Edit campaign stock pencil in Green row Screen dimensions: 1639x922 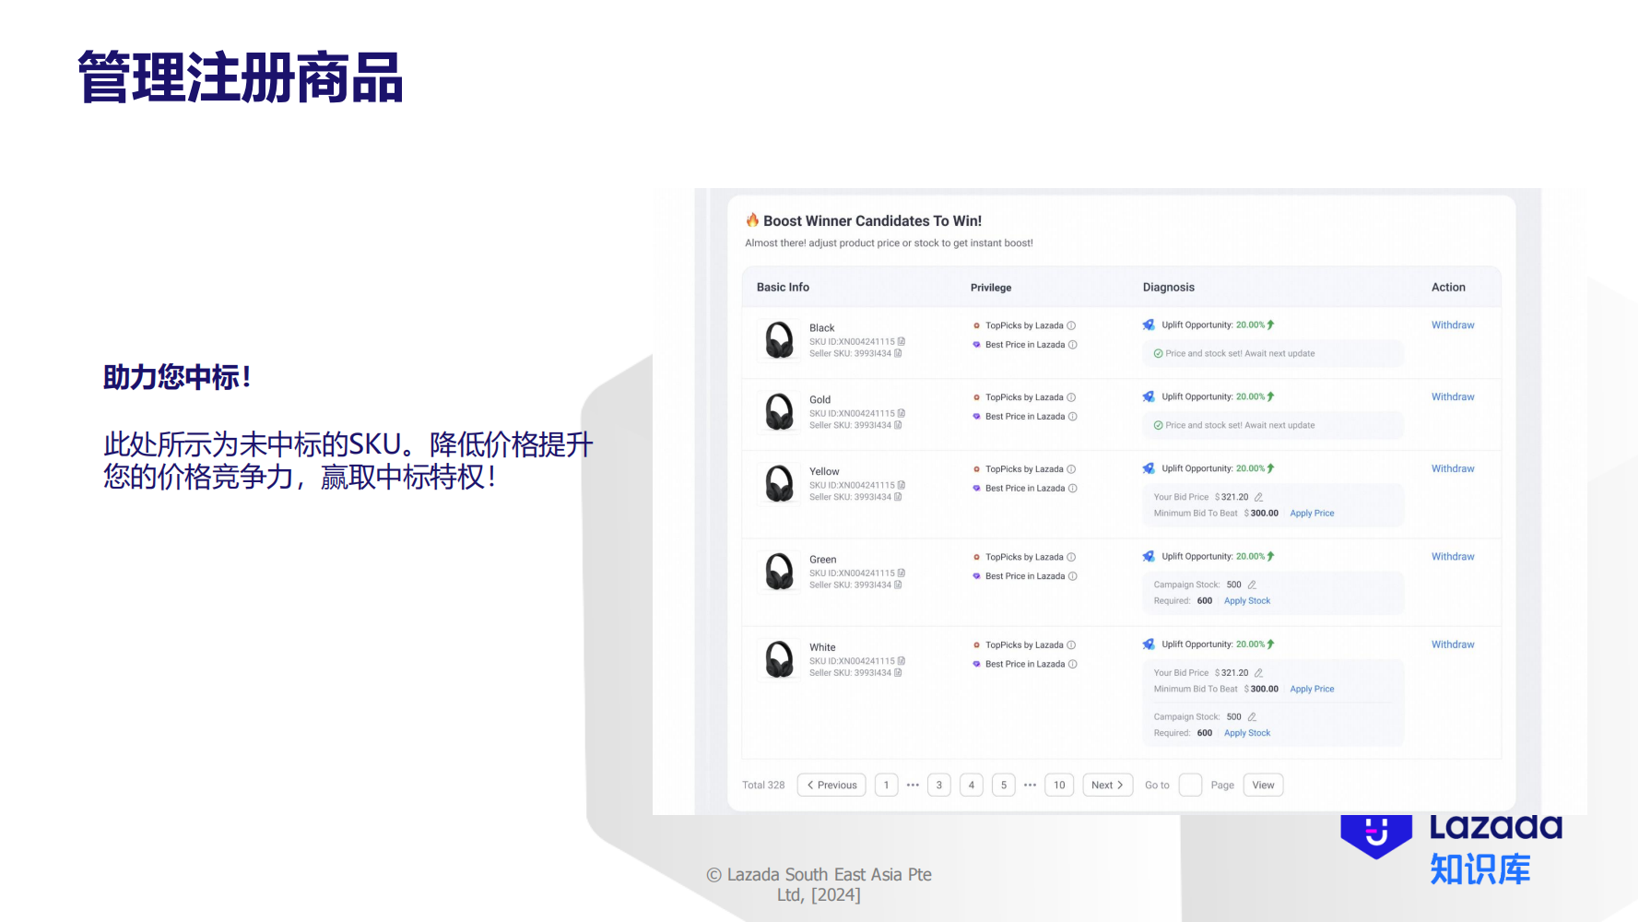point(1252,585)
